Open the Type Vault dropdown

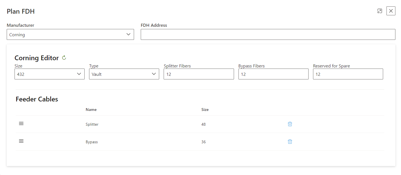pos(124,74)
